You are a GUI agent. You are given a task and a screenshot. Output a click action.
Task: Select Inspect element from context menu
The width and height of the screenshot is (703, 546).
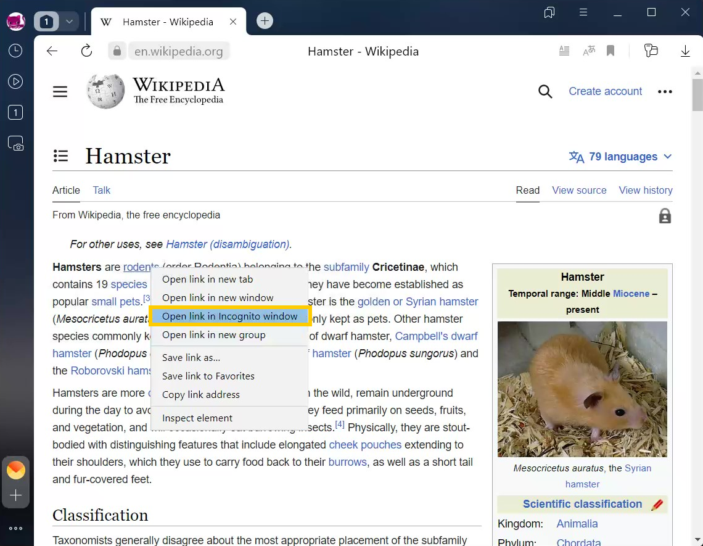pyautogui.click(x=229, y=418)
